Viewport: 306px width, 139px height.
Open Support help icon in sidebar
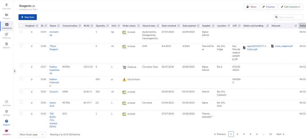click(7, 121)
